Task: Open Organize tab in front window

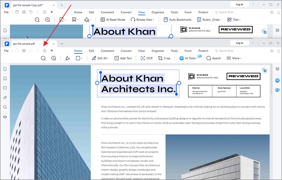Action: 158,51
